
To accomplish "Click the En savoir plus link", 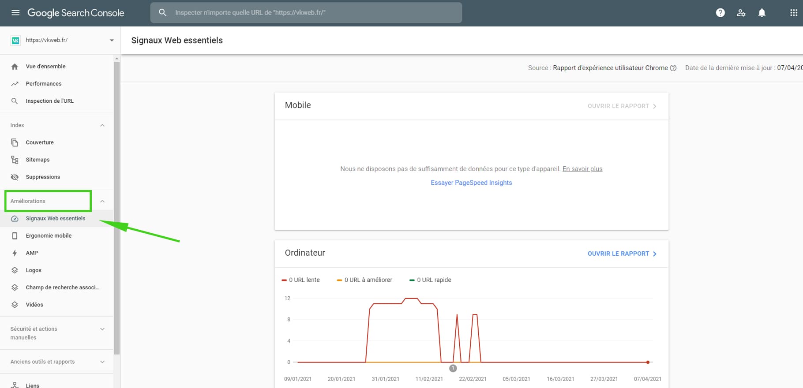I will point(582,169).
